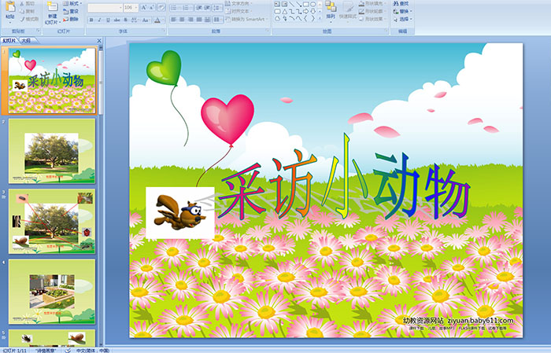
Task: Open the font color picker
Action: (x=158, y=20)
